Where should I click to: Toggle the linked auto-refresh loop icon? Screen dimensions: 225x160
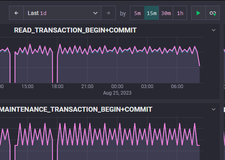point(213,13)
